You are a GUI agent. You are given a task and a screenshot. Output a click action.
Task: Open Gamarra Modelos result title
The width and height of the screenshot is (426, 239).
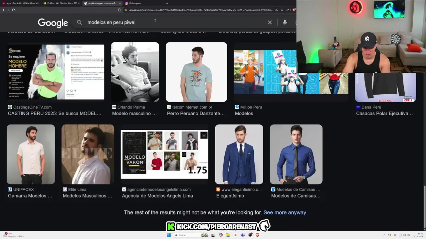tap(30, 196)
